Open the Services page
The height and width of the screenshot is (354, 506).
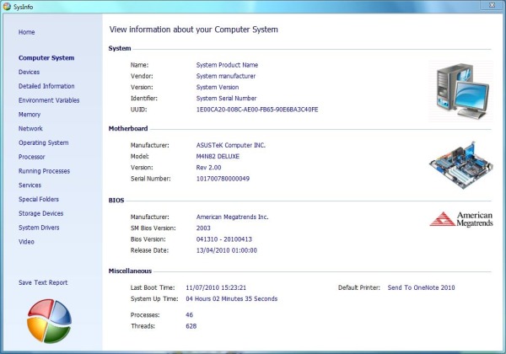click(x=30, y=185)
